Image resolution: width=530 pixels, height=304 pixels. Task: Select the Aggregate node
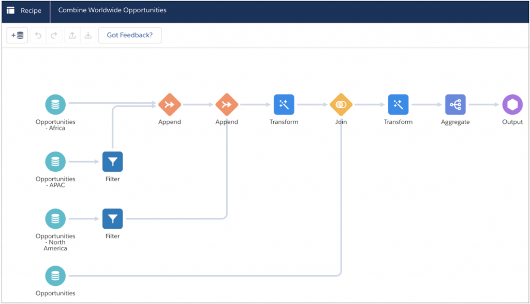455,104
